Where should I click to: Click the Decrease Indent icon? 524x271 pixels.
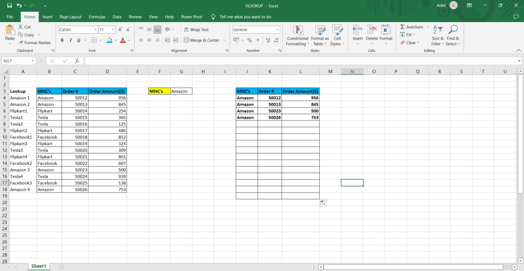click(x=167, y=40)
